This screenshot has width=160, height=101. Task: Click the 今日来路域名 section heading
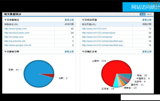[x=12, y=20]
